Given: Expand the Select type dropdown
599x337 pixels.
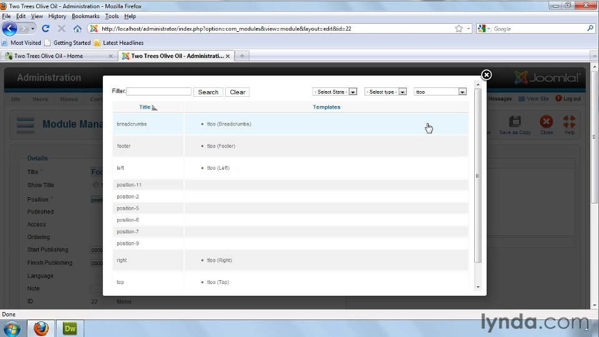Looking at the screenshot, I should coord(385,92).
